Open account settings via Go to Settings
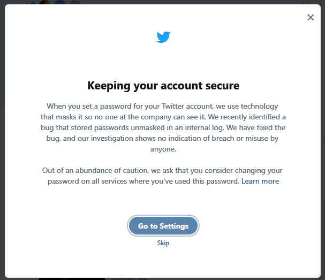The height and width of the screenshot is (280, 325). pyautogui.click(x=163, y=226)
